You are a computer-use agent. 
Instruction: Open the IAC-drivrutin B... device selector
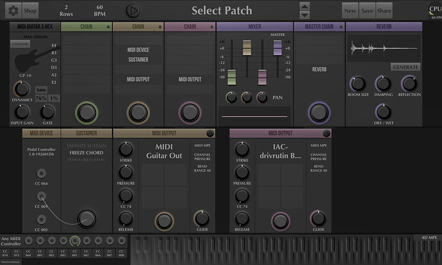(280, 151)
